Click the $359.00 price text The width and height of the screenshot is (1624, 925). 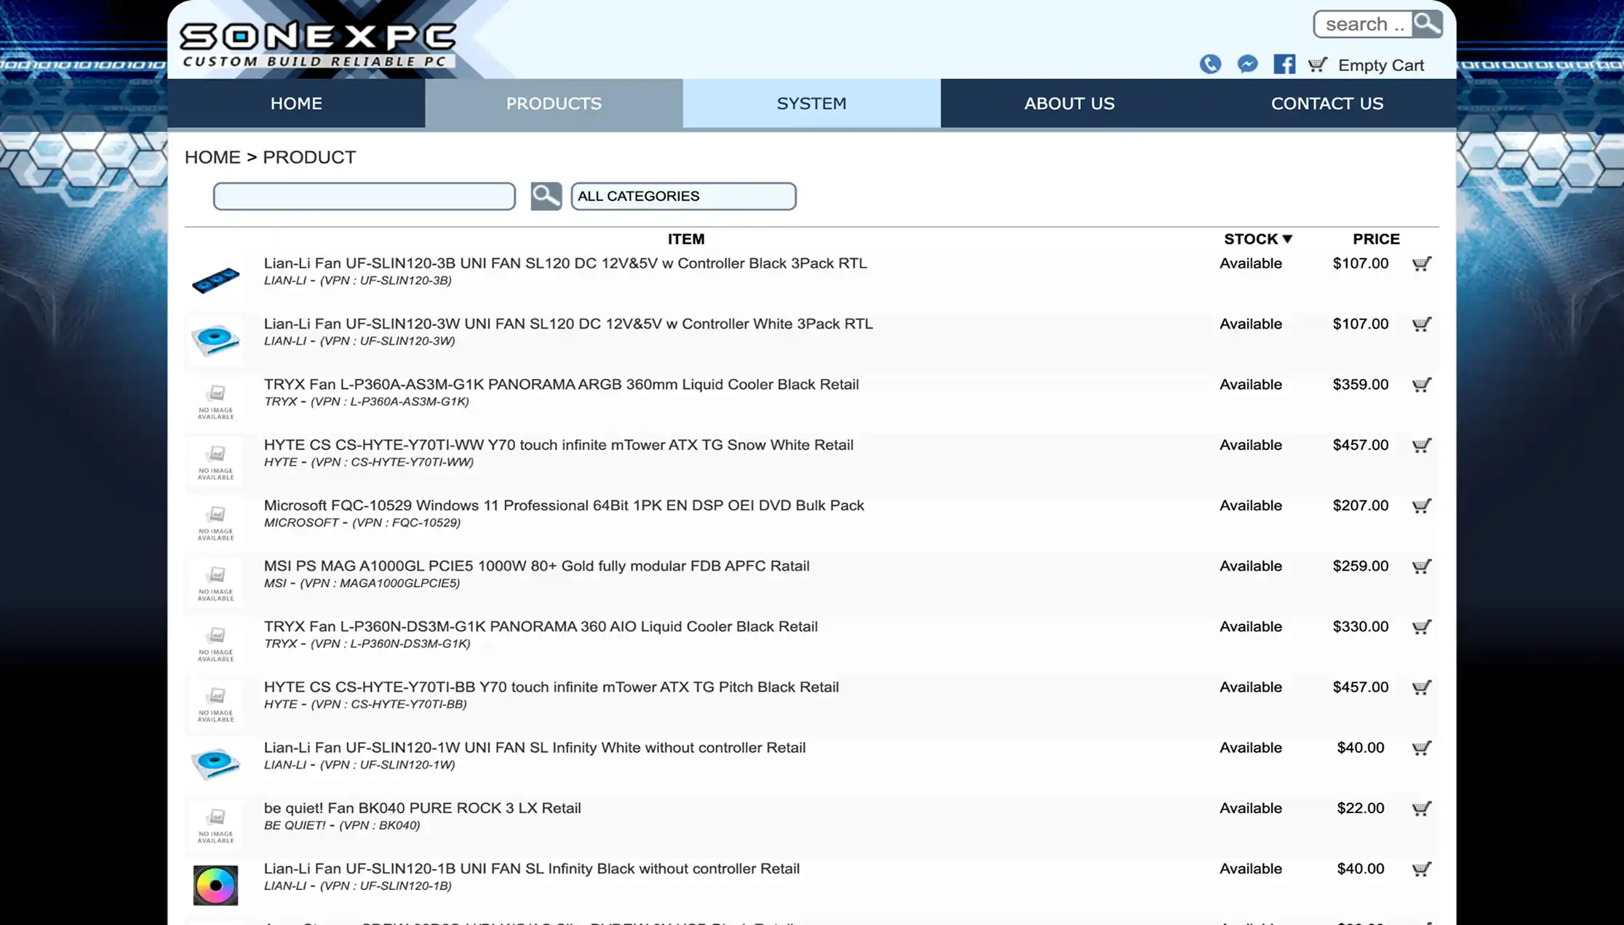(x=1361, y=384)
